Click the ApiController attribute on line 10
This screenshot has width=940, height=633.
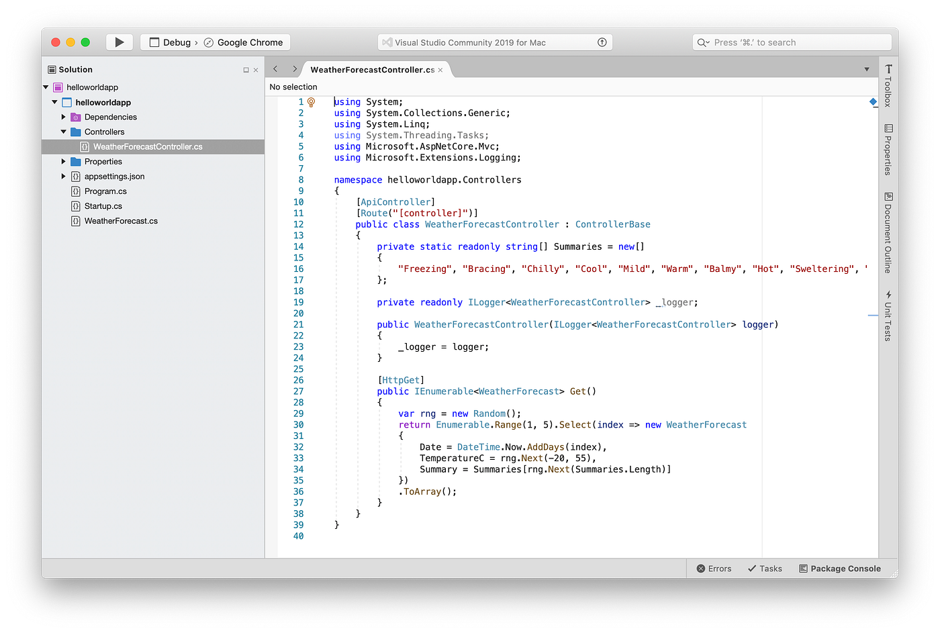pos(395,202)
